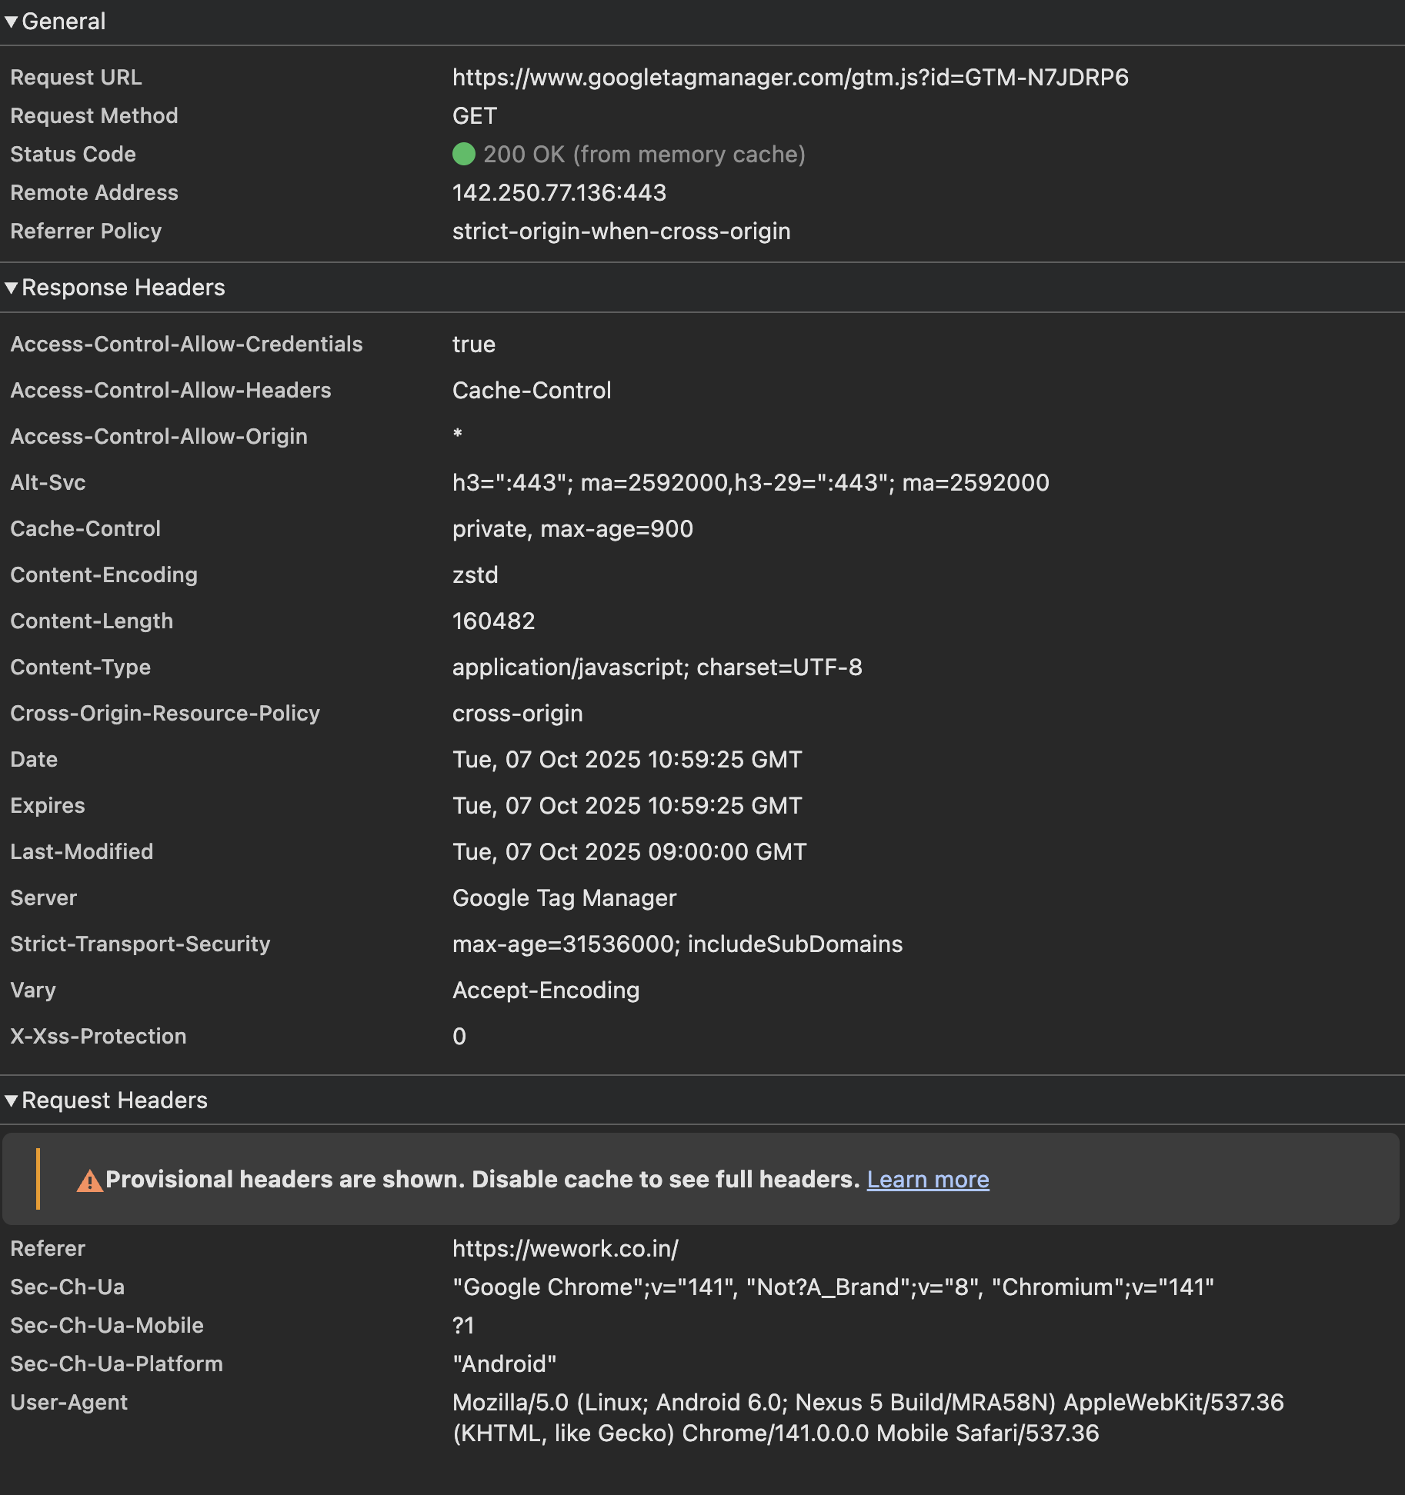Select the Last-Modified date value
This screenshot has width=1405, height=1495.
[x=629, y=852]
